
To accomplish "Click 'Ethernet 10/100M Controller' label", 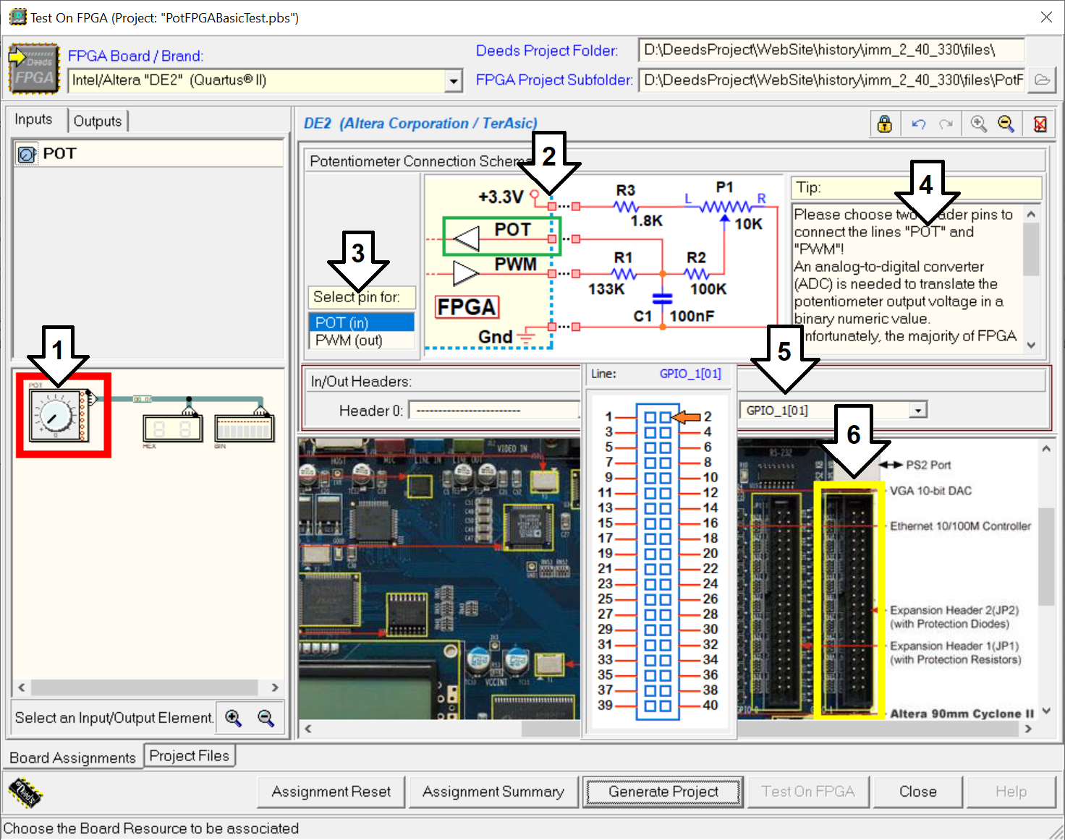I will click(960, 526).
